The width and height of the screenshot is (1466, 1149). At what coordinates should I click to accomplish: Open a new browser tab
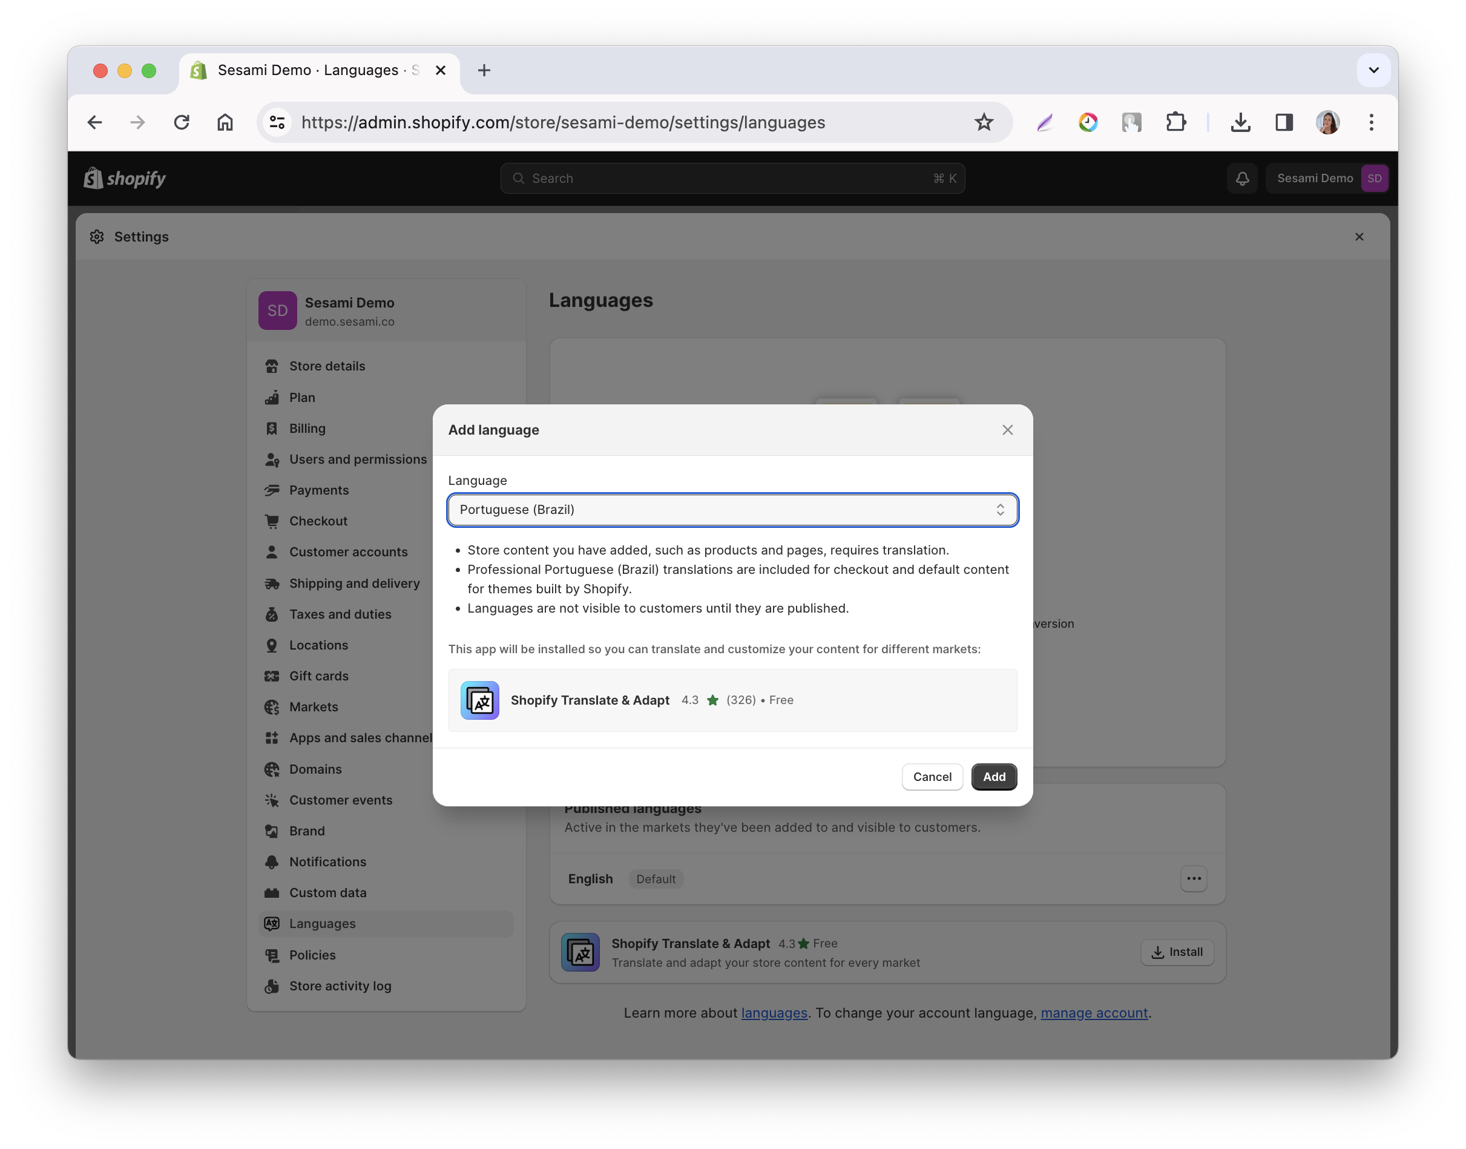(x=484, y=70)
